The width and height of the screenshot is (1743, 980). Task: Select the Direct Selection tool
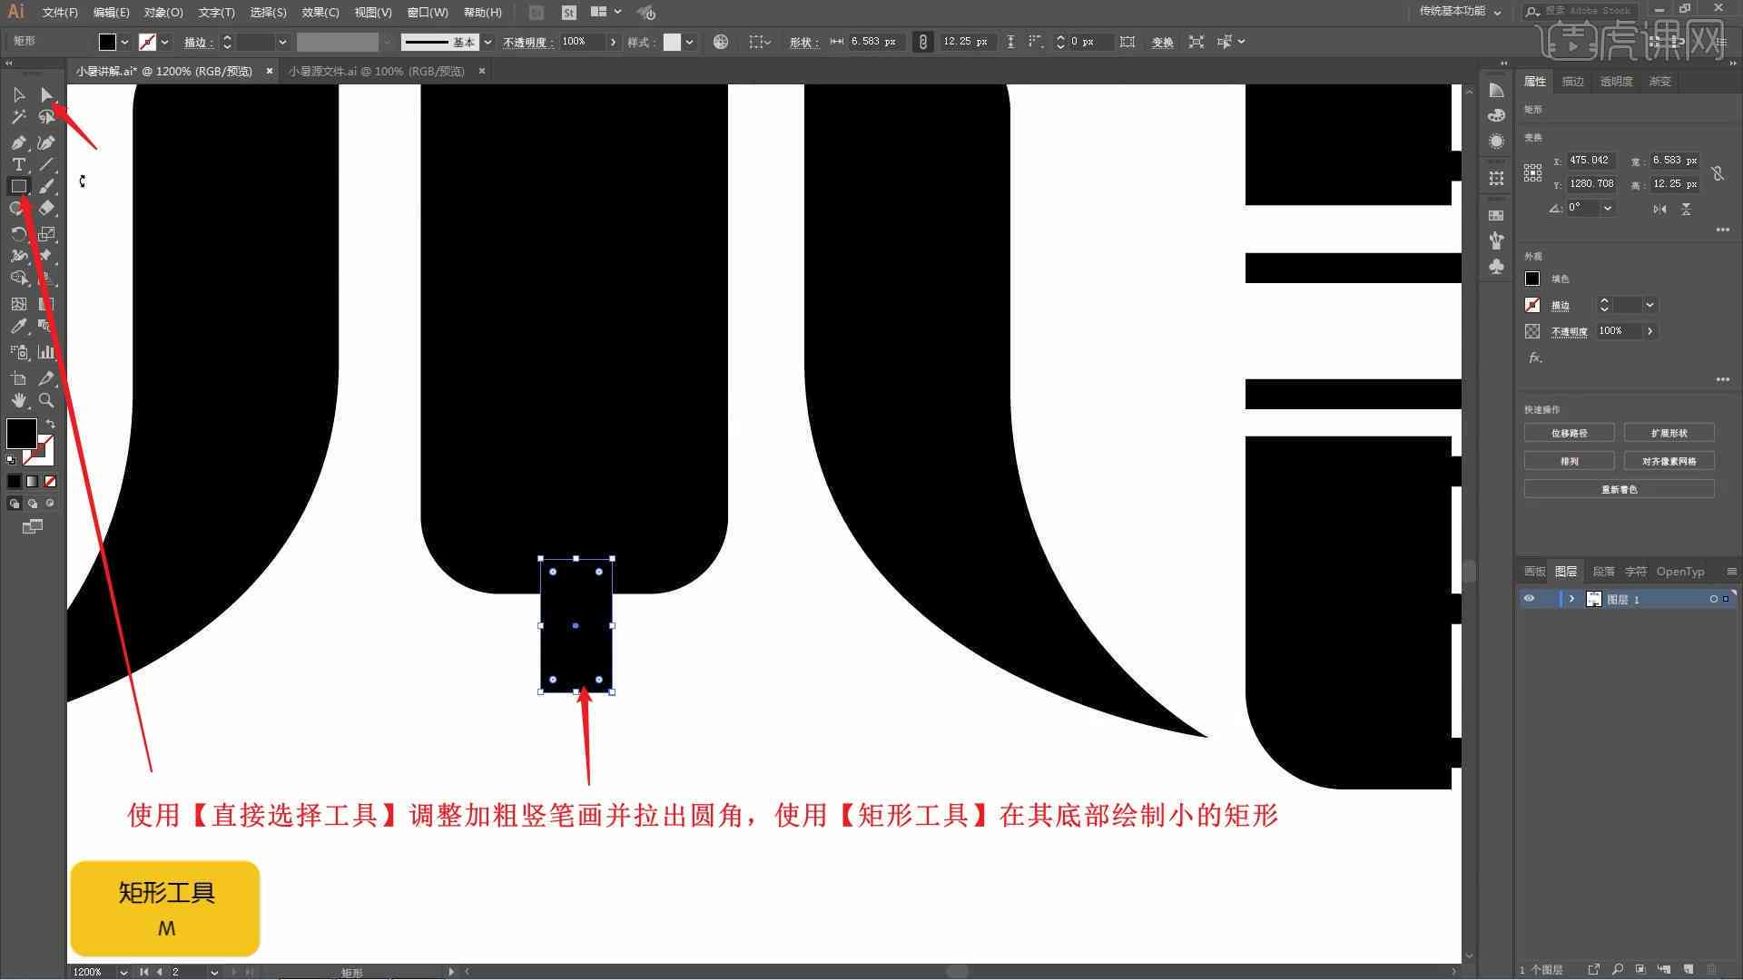coord(45,93)
